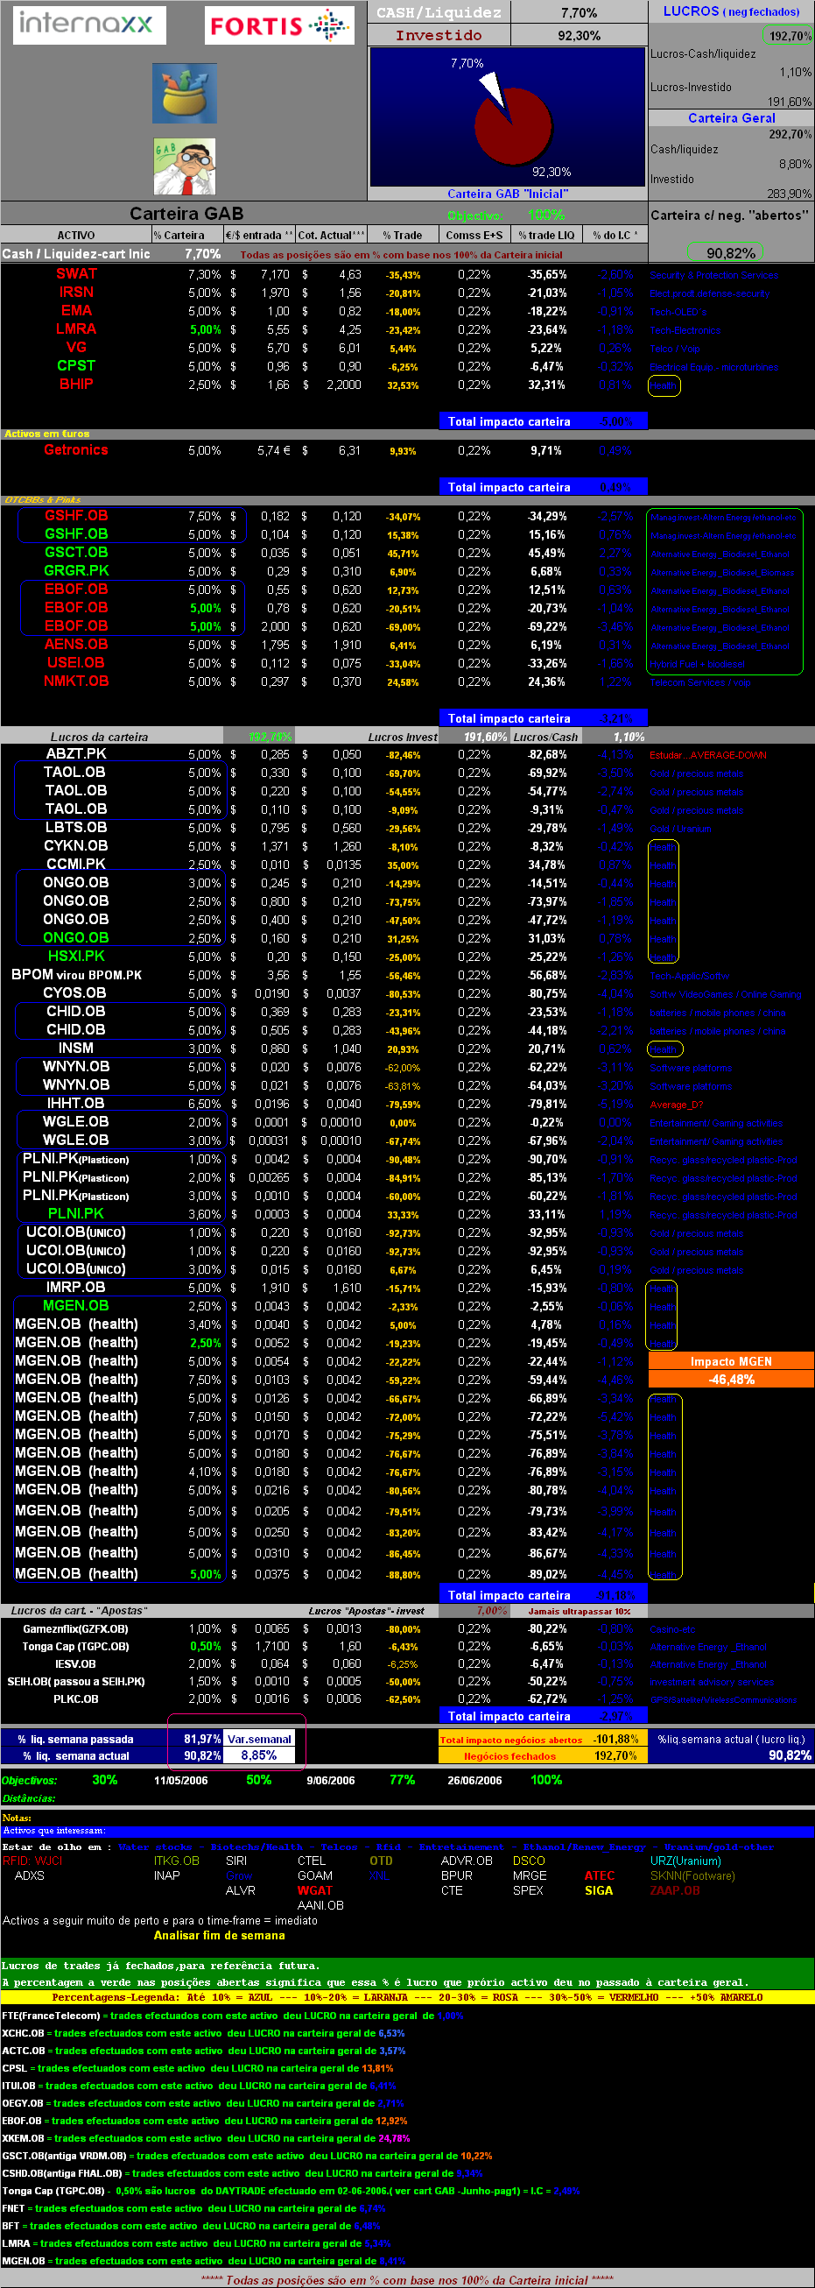Select the FTE(FranceTelecom) closed trade line
The width and height of the screenshot is (815, 2288).
point(233,2016)
